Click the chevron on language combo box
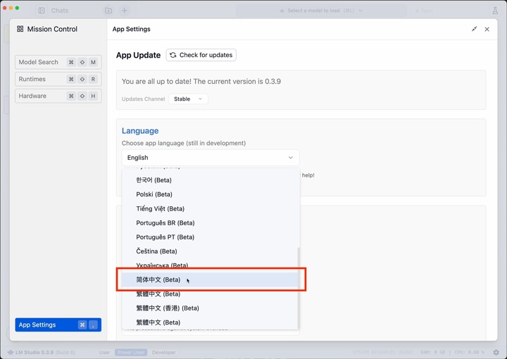The height and width of the screenshot is (359, 507). coord(290,158)
